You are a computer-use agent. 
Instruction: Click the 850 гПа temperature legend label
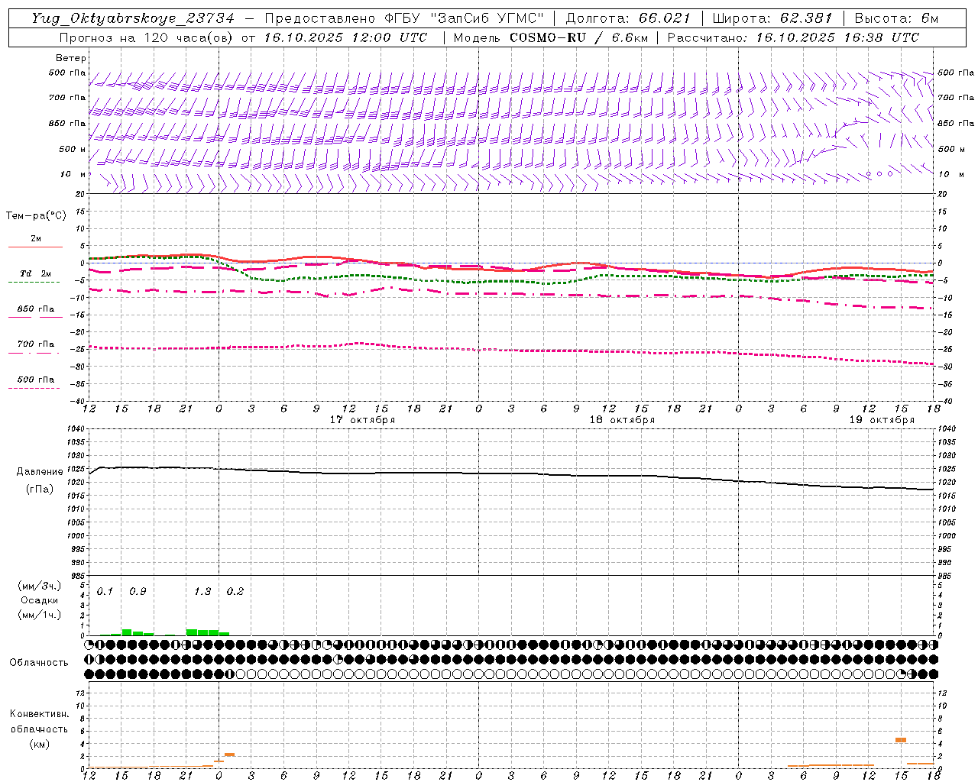pyautogui.click(x=35, y=309)
